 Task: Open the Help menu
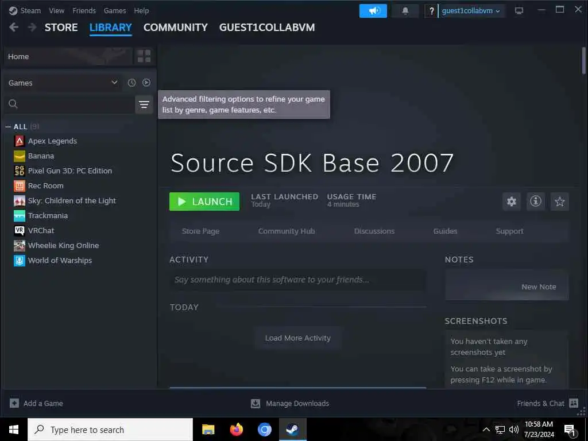click(141, 10)
